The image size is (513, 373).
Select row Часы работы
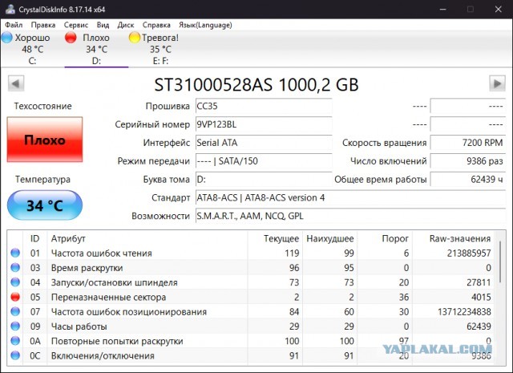(x=251, y=326)
